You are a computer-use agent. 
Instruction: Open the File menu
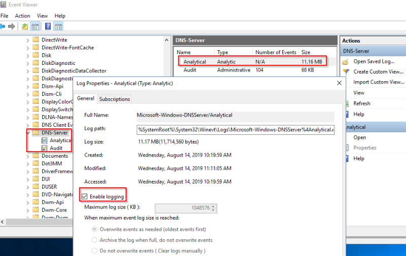point(5,16)
